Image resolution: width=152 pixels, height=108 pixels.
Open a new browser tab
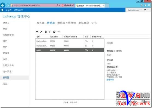coord(107,6)
